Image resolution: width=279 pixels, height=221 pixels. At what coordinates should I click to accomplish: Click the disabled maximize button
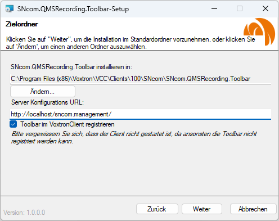[240, 8]
